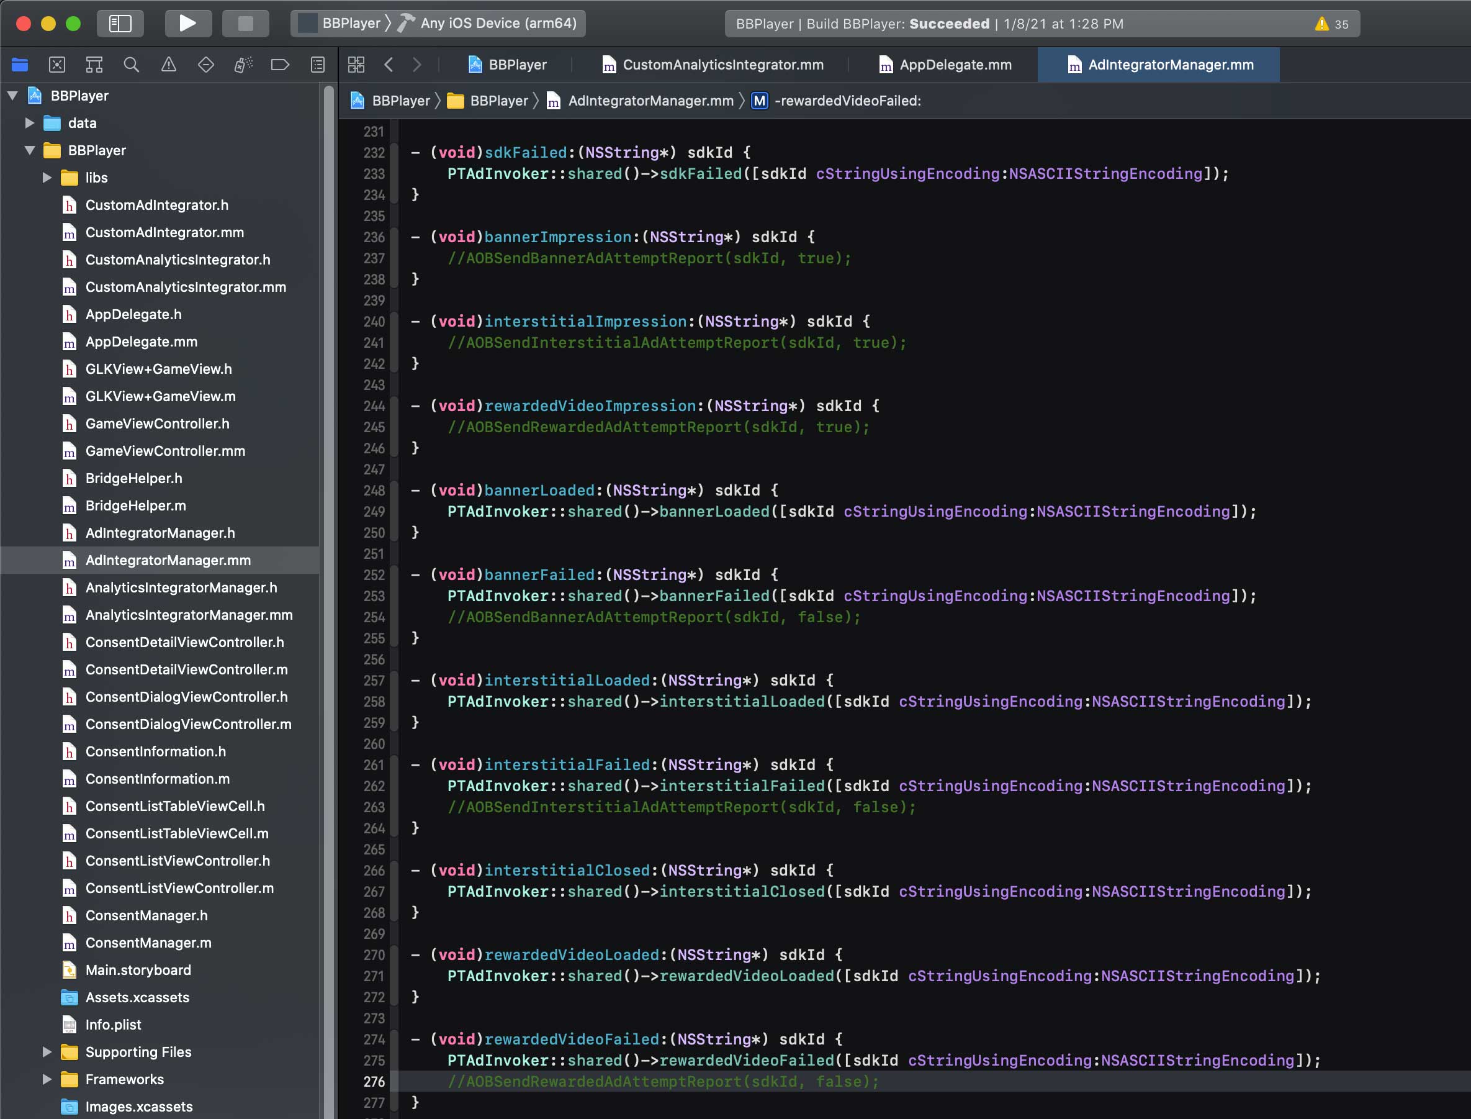
Task: Click the bannerImpression method name
Action: [x=557, y=237]
